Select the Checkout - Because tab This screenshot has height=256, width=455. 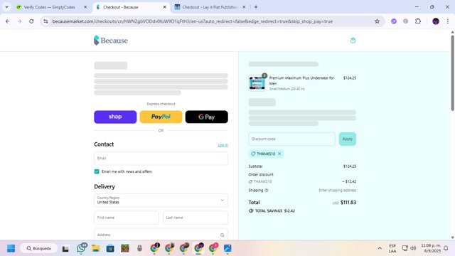pos(121,7)
